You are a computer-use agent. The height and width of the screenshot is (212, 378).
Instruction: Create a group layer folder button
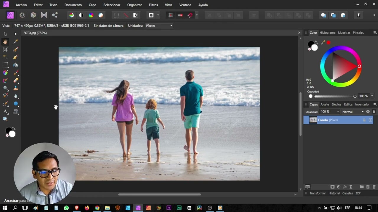362,187
